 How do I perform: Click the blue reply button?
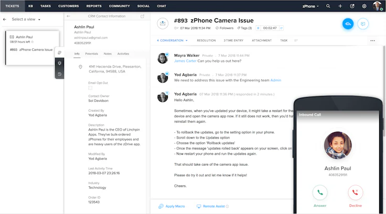[348, 24]
